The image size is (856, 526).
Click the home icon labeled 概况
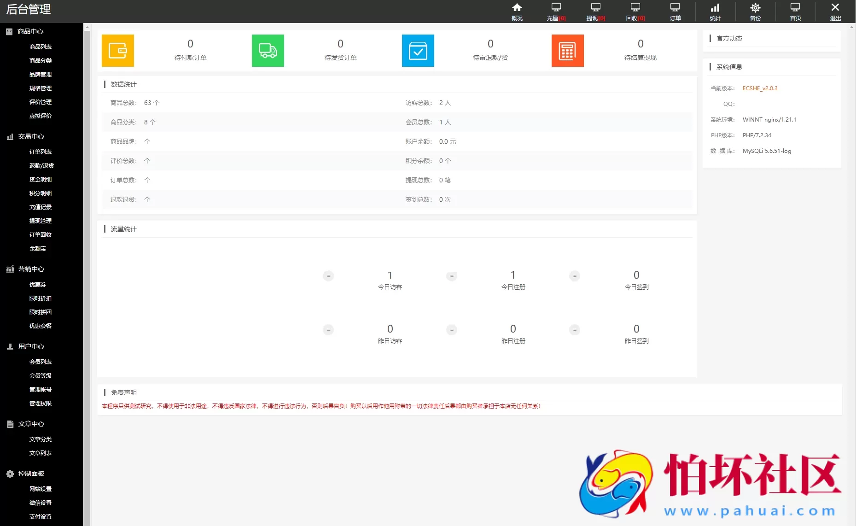click(517, 12)
